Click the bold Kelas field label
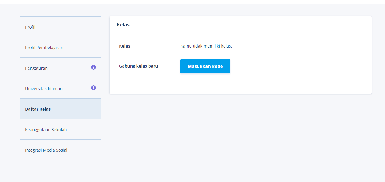The height and width of the screenshot is (182, 385). coord(124,46)
